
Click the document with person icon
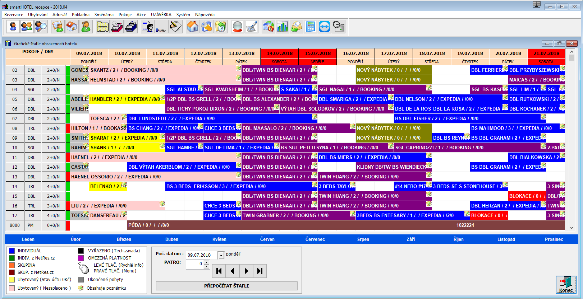click(148, 27)
